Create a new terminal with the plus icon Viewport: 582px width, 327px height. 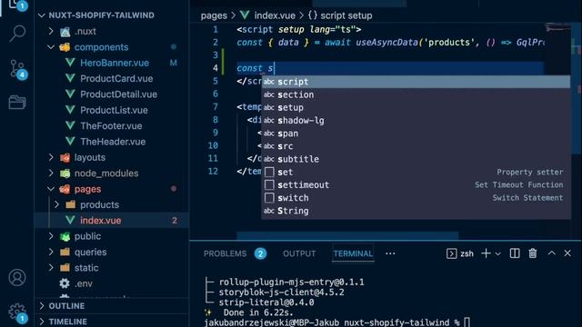coord(486,253)
